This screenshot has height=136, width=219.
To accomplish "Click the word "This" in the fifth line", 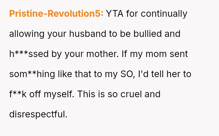I will (87, 94).
